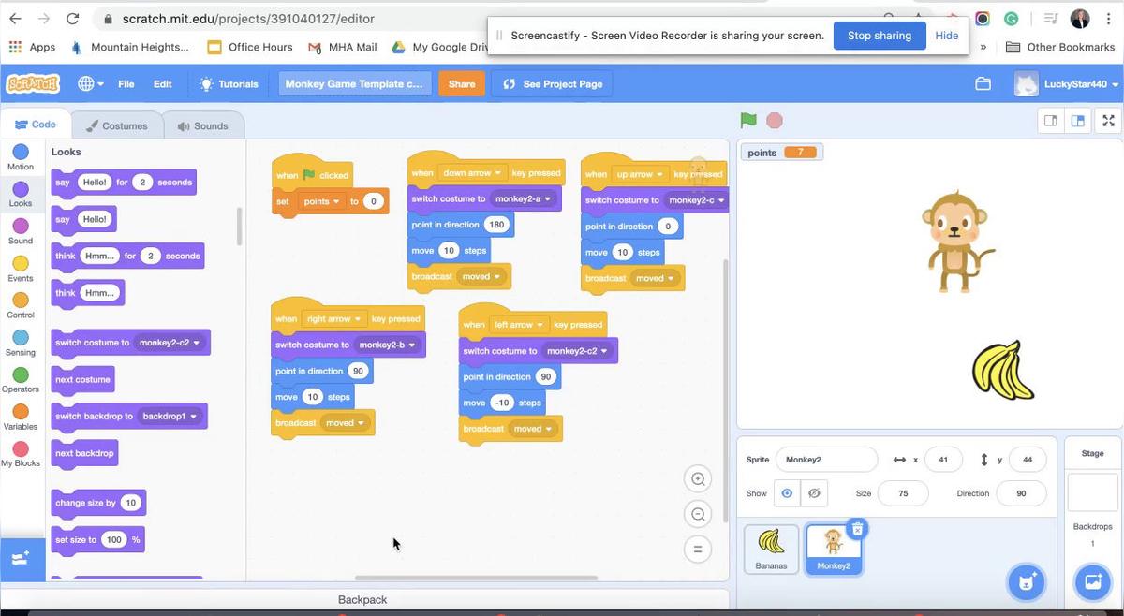
Task: Open the language globe menu
Action: point(90,83)
